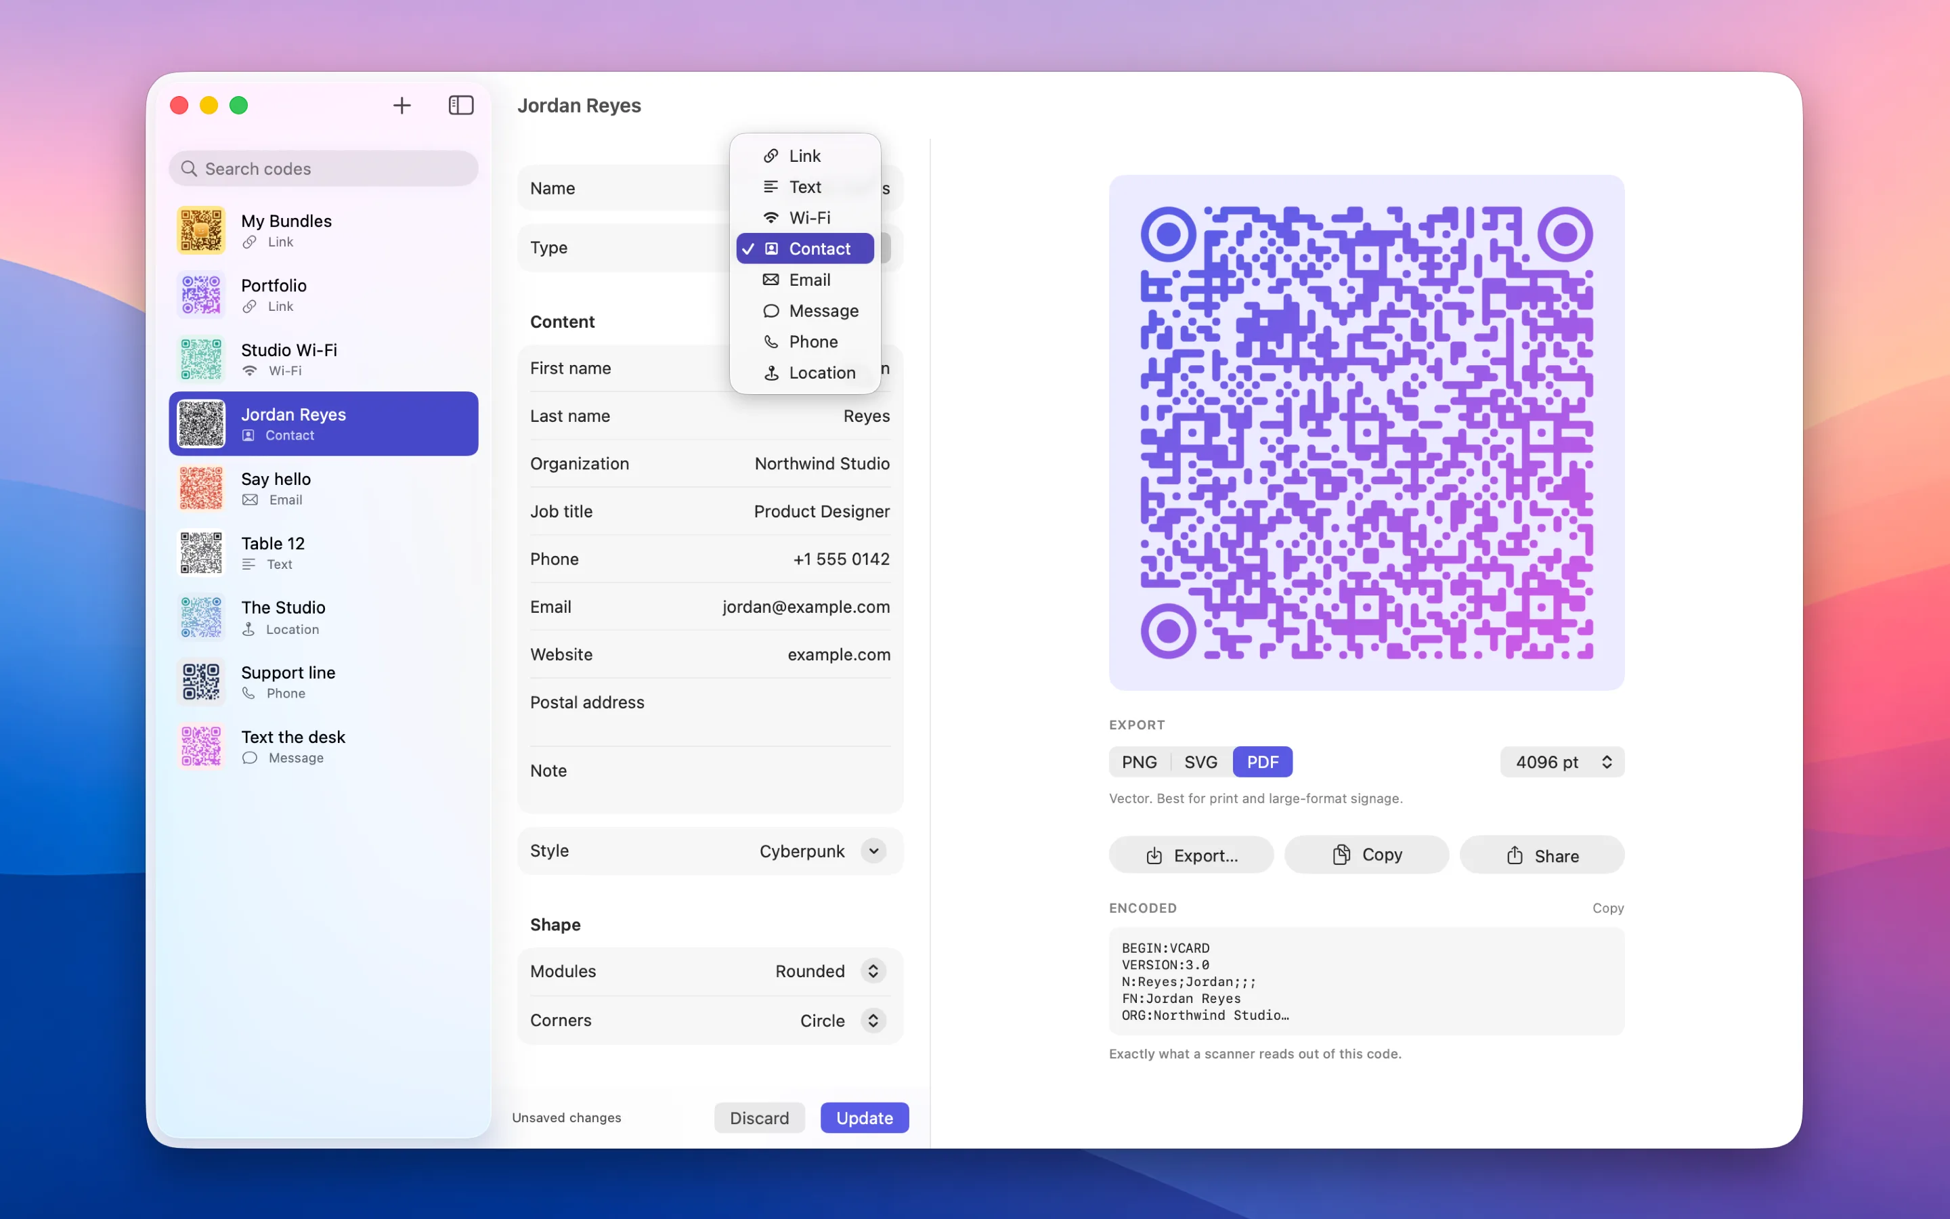Click the phone handset icon in the menu
The height and width of the screenshot is (1219, 1950).
pos(771,342)
